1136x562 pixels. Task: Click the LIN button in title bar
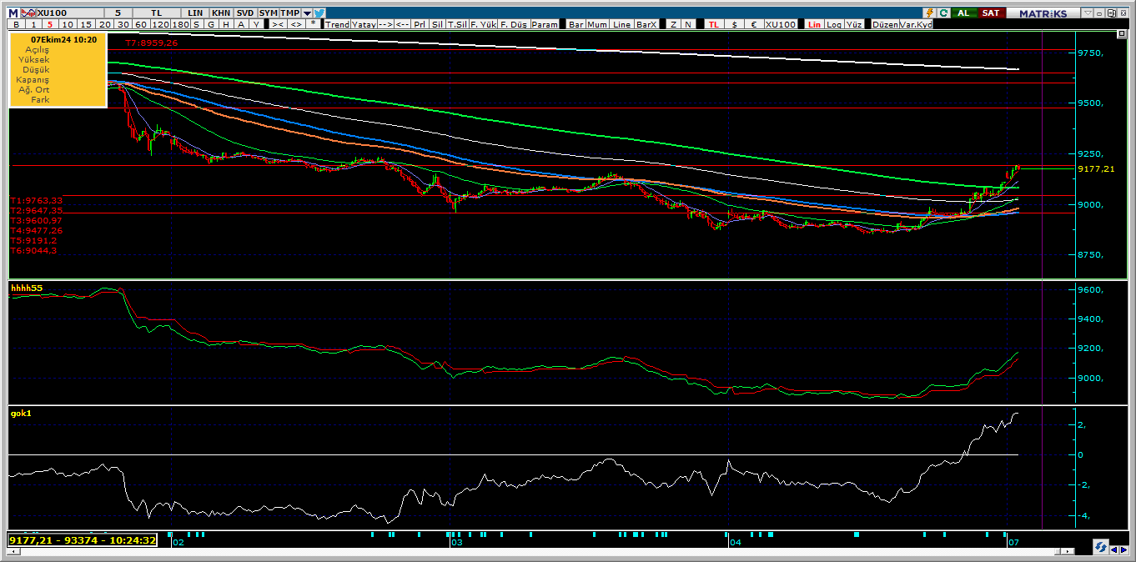(195, 13)
